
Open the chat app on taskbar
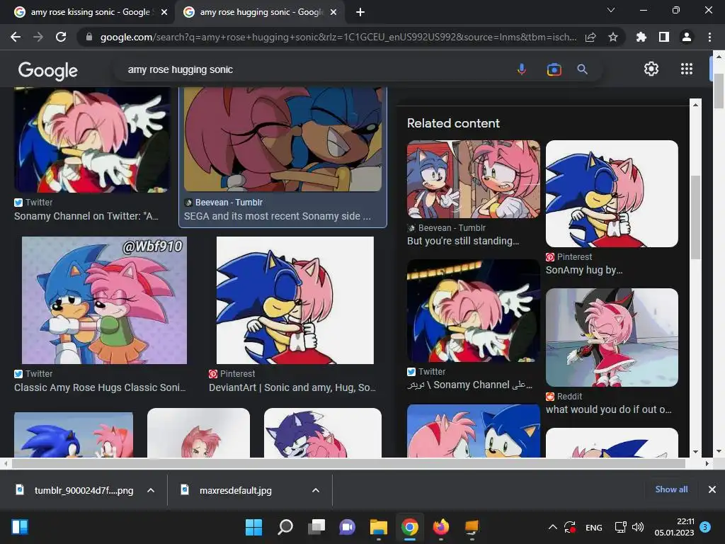[x=347, y=527]
